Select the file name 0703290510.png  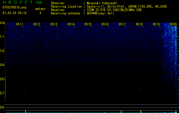(x=15, y=7)
